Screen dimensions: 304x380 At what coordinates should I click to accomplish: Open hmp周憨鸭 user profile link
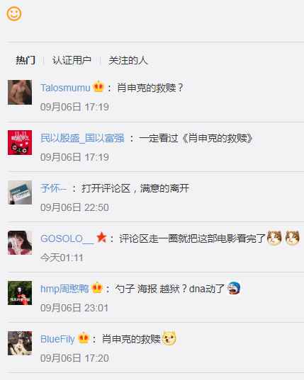click(x=64, y=289)
